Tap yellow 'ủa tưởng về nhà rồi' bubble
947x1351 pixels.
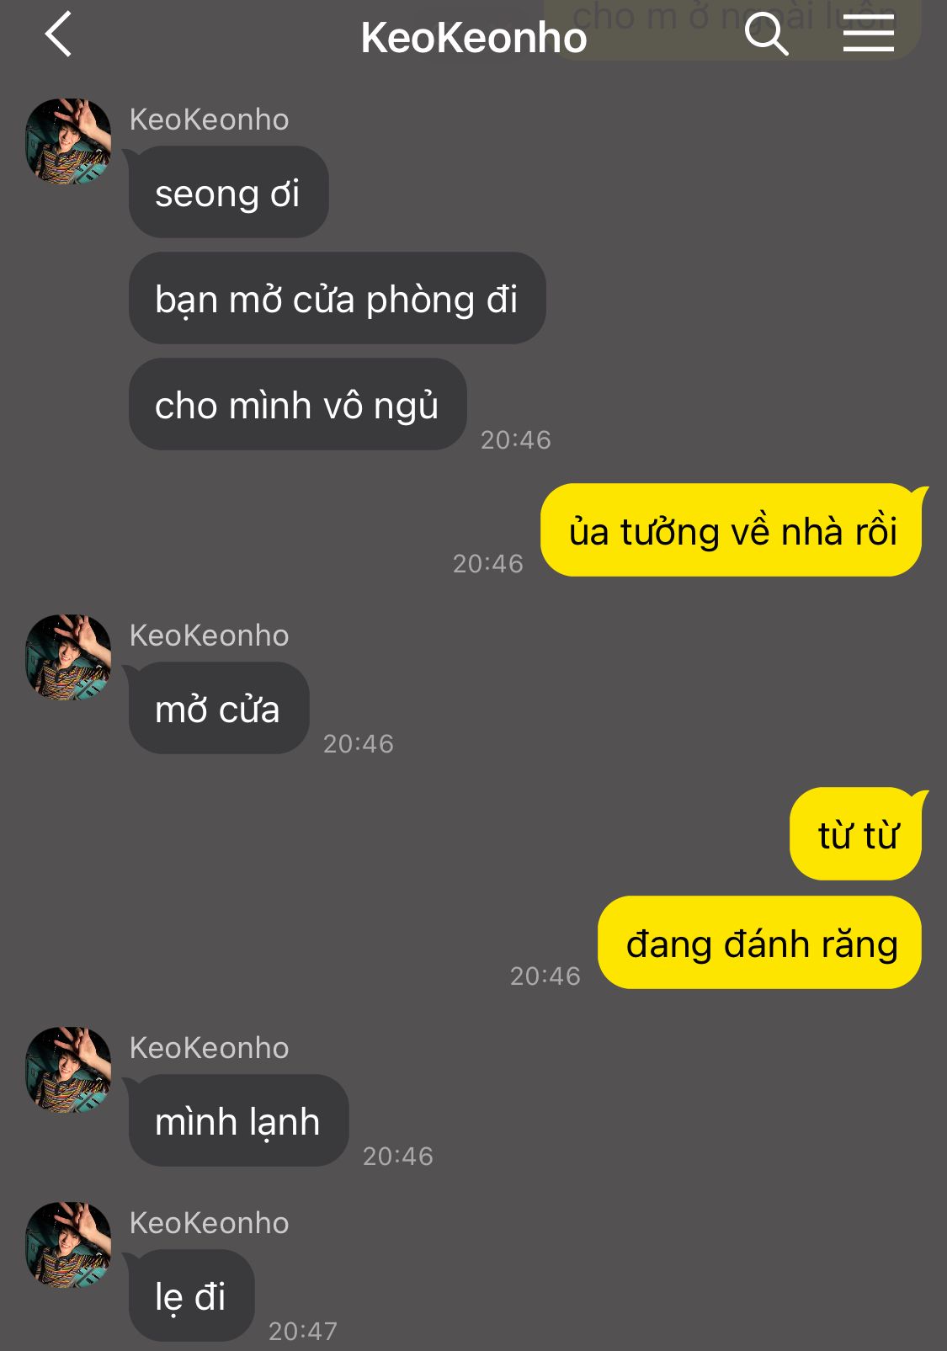pos(732,530)
